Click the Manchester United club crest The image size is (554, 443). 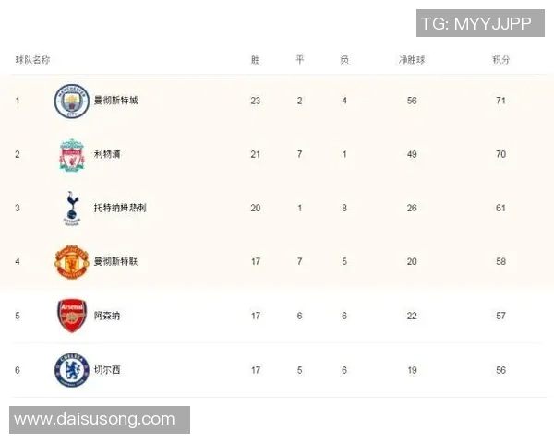point(71,261)
